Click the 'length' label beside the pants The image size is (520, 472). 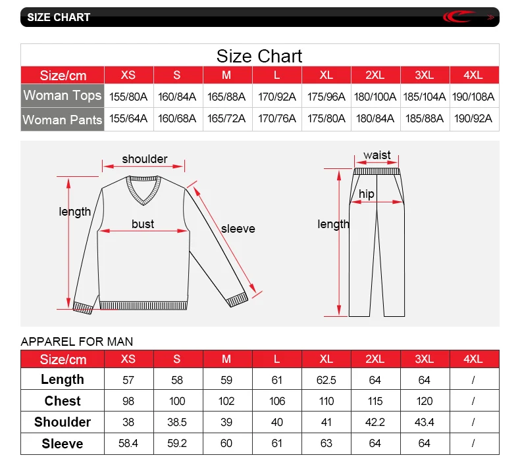tap(333, 225)
